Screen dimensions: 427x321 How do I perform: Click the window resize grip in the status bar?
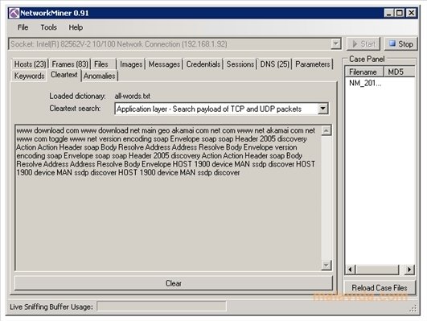click(413, 308)
